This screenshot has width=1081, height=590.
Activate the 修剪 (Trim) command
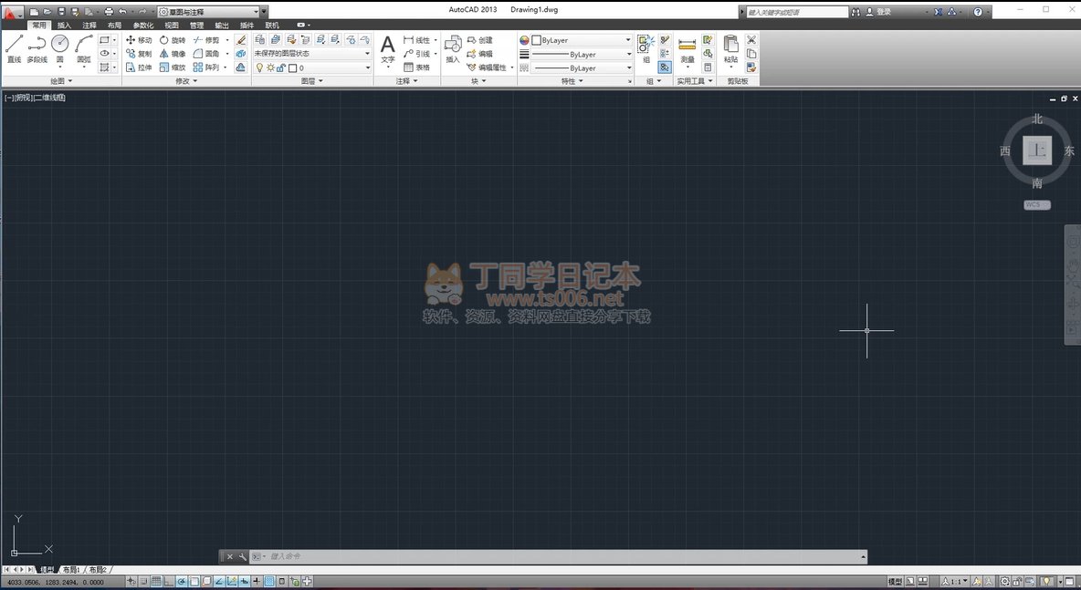click(x=206, y=40)
